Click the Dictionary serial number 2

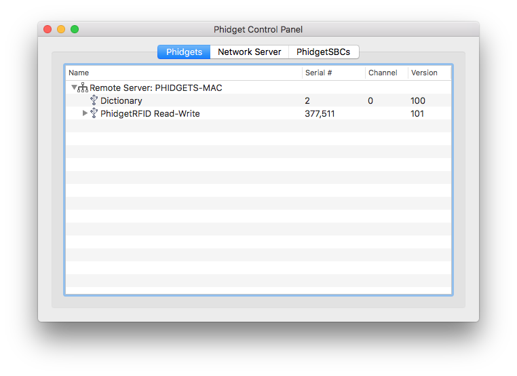pyautogui.click(x=307, y=100)
